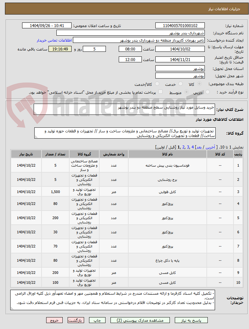249x329 pixels.
Task: Click the خروج exit button
Action: click(x=54, y=320)
